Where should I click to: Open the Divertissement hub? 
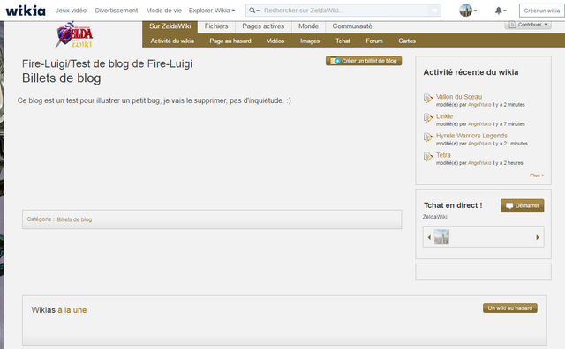click(117, 11)
